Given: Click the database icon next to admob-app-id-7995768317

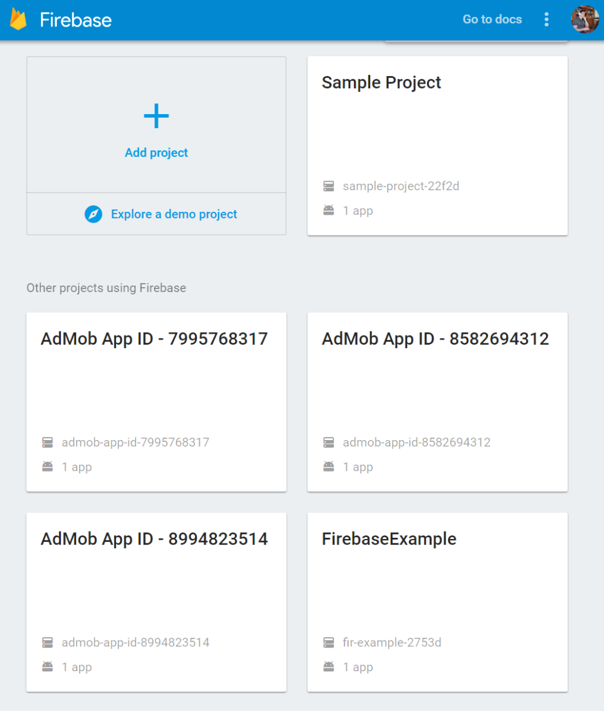Looking at the screenshot, I should point(48,442).
